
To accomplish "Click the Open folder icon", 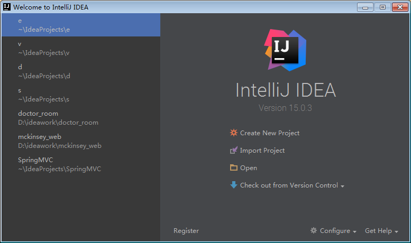I will click(234, 167).
